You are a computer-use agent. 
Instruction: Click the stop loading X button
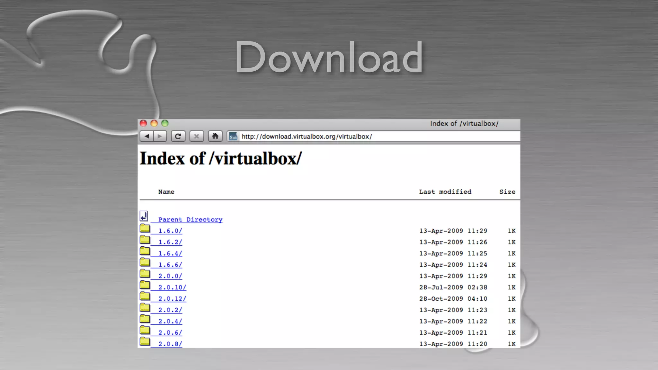click(x=197, y=136)
